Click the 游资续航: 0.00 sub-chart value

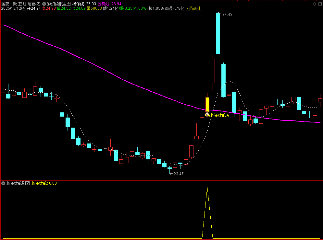(x=44, y=183)
